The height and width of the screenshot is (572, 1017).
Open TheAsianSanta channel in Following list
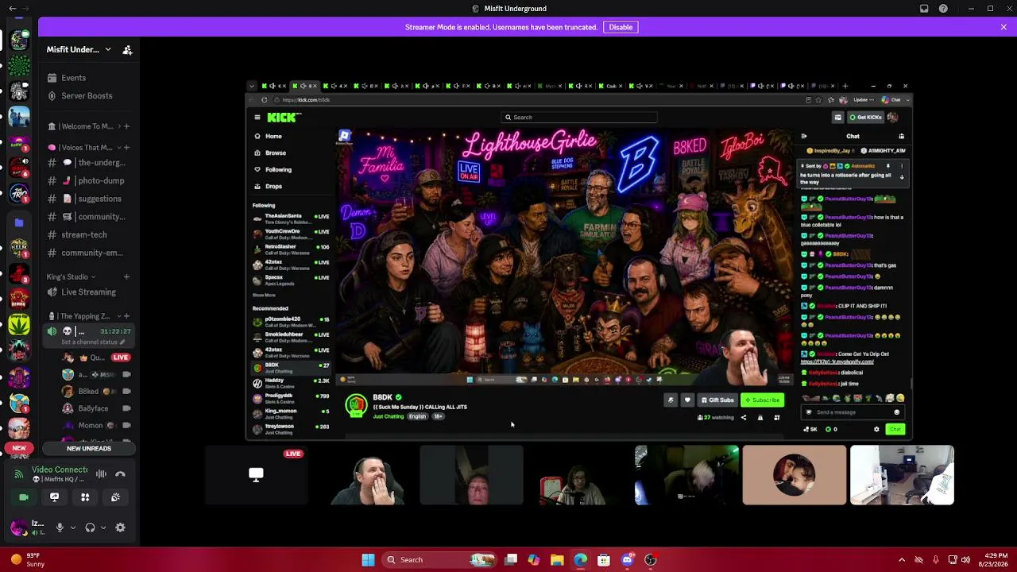tap(291, 218)
